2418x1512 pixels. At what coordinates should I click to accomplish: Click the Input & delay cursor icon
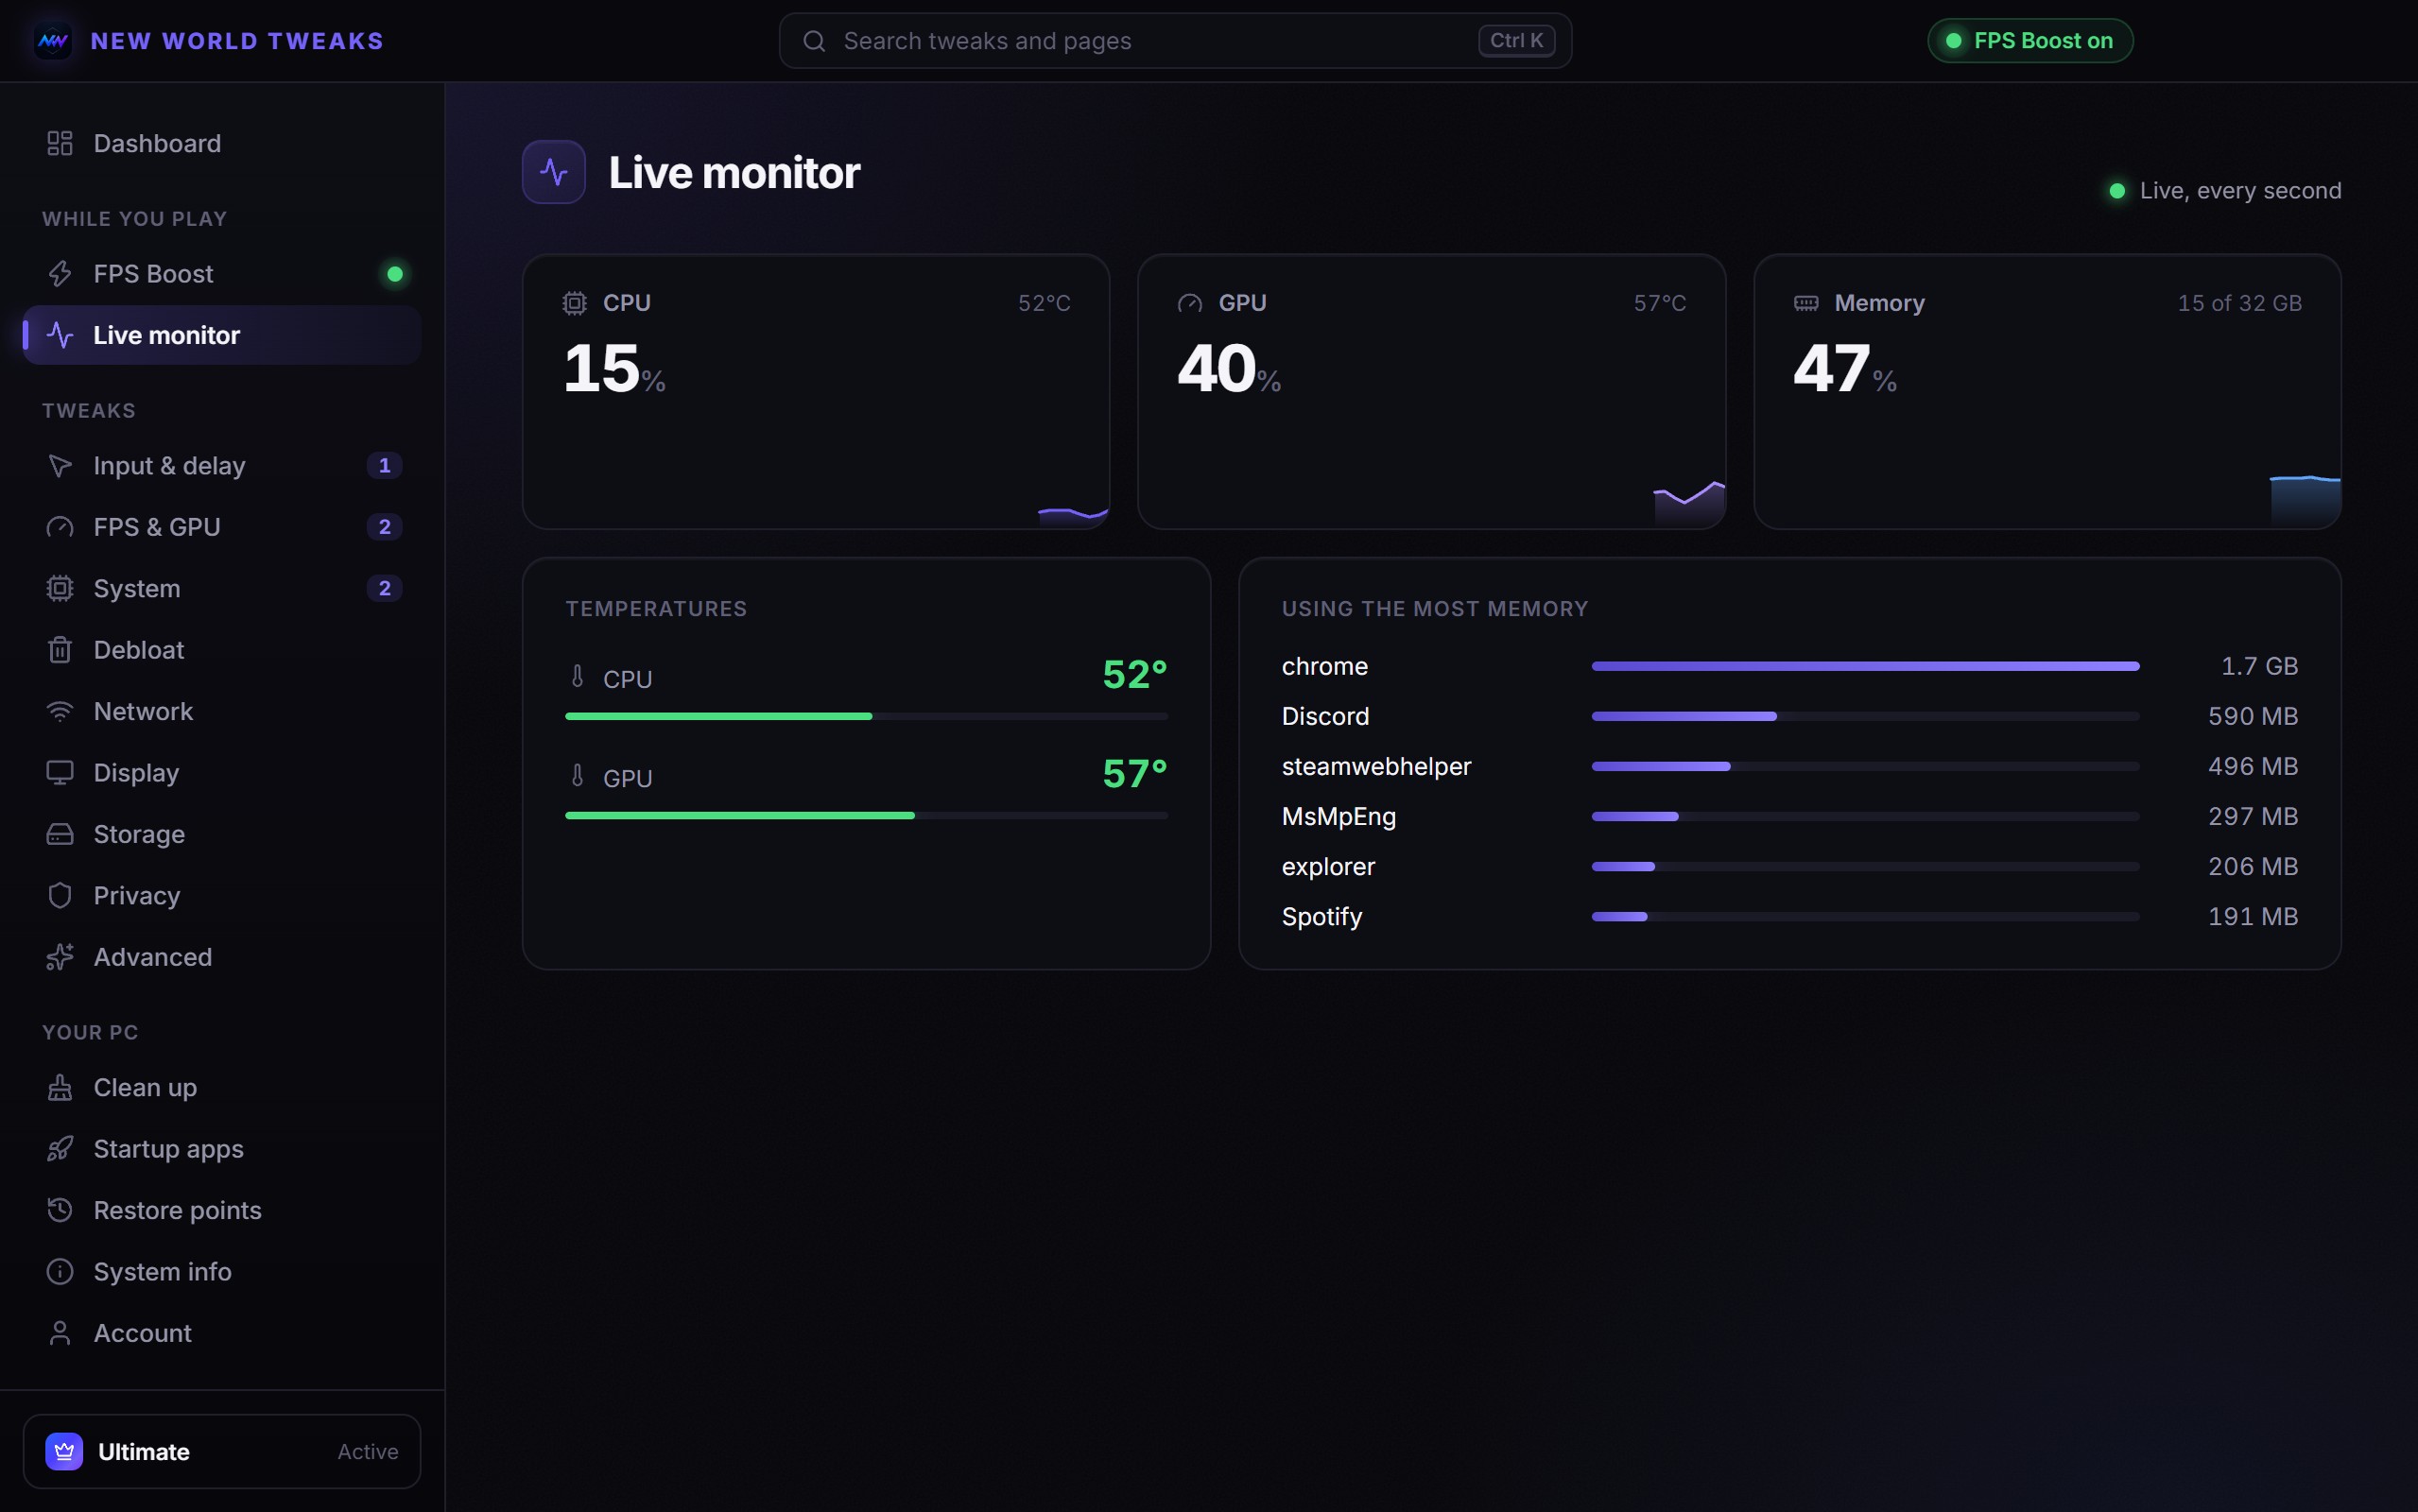click(x=60, y=466)
